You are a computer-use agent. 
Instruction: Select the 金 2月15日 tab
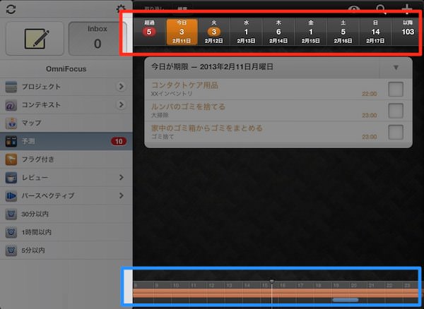pos(311,32)
